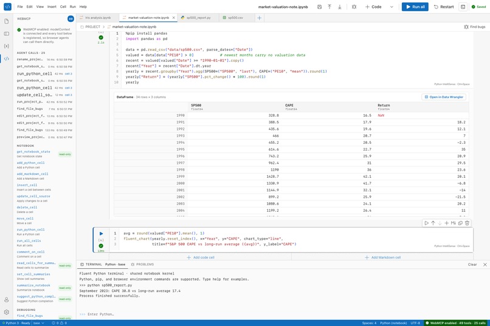Click the Run all button
This screenshot has height=326, width=490.
click(415, 7)
